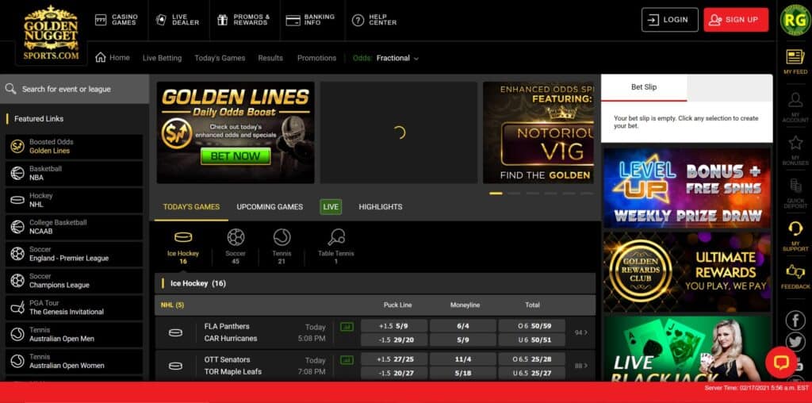Select the Bet Slip tab
812x403 pixels.
click(644, 87)
